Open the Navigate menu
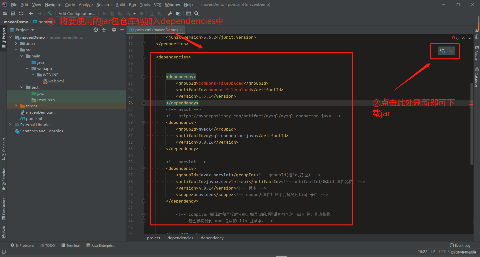 (53, 4)
